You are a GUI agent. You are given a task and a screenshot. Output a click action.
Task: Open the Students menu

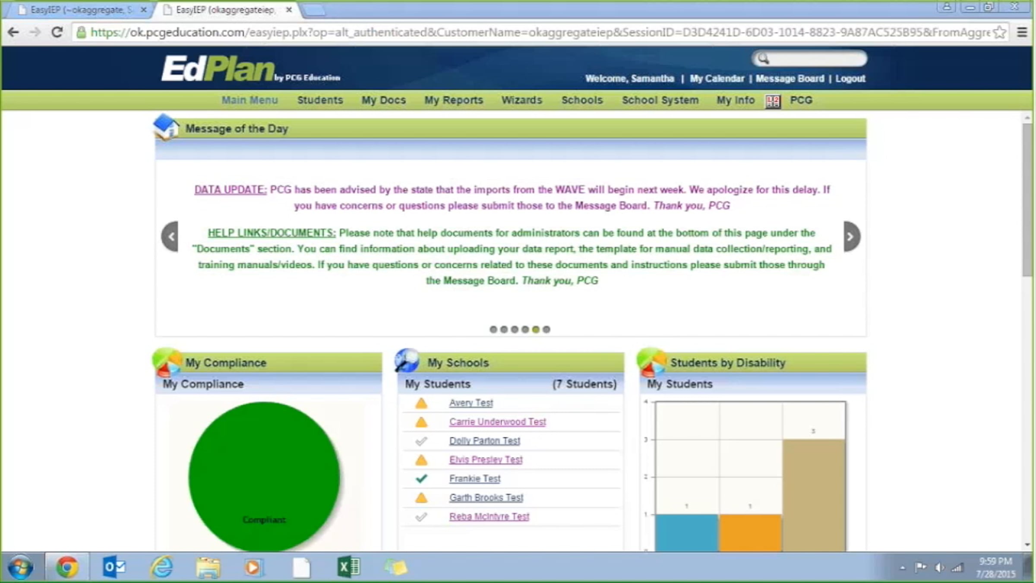(x=320, y=100)
